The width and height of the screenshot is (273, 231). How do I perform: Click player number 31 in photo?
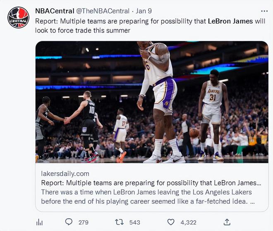click(213, 98)
